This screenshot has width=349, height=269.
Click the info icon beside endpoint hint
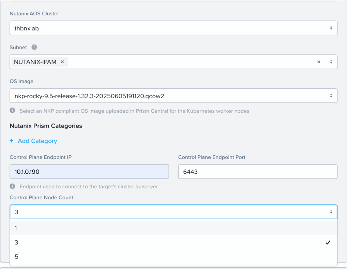[13, 186]
